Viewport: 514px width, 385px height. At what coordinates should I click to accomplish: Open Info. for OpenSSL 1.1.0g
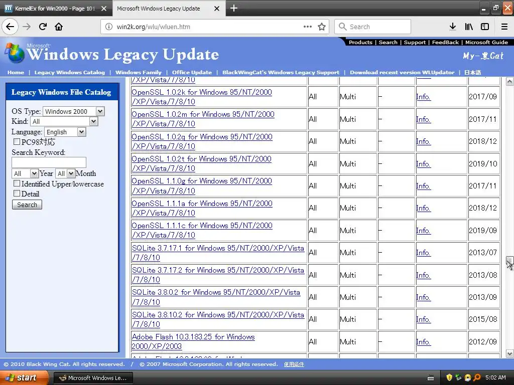(x=423, y=186)
